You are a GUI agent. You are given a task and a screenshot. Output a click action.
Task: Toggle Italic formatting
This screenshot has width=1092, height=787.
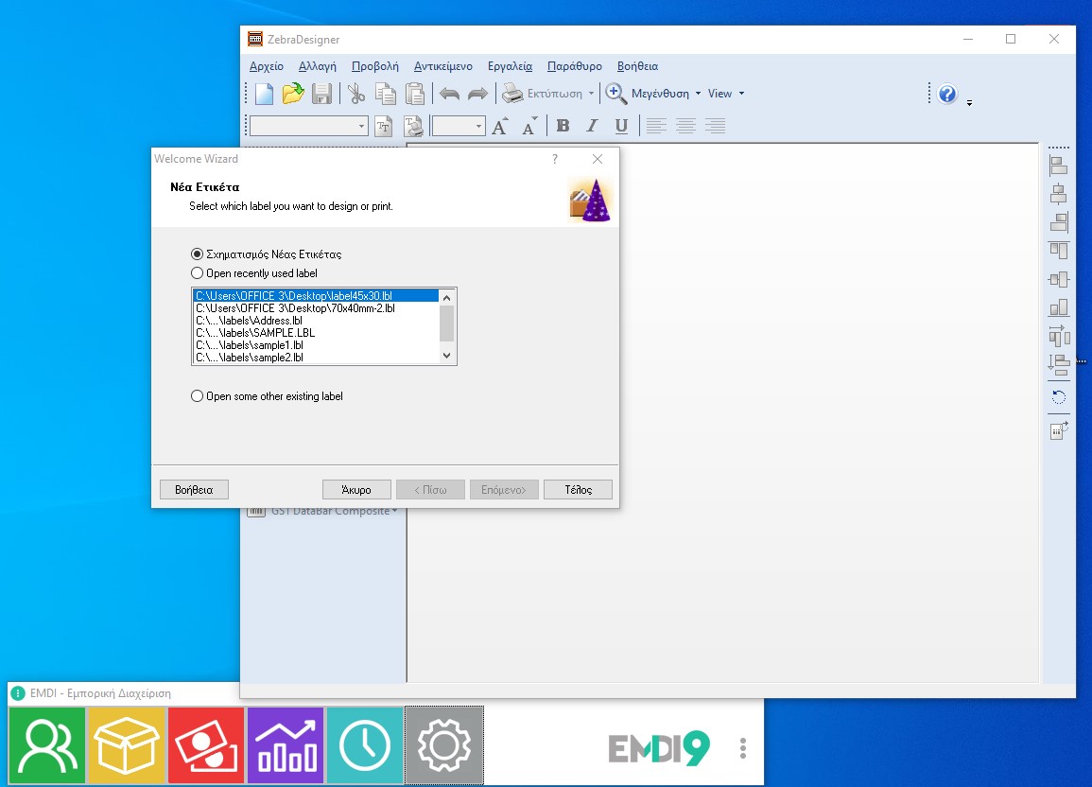click(592, 126)
